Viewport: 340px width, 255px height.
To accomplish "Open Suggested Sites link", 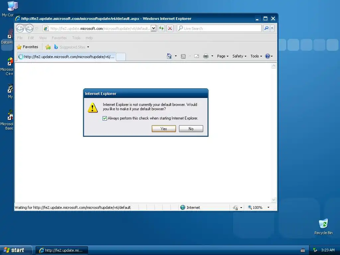I will coord(72,47).
